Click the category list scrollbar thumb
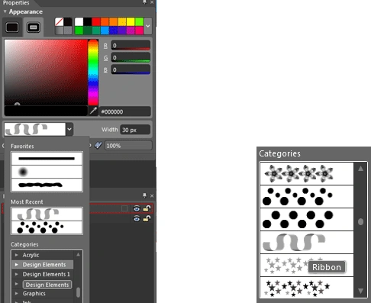371x303 pixels. click(78, 292)
